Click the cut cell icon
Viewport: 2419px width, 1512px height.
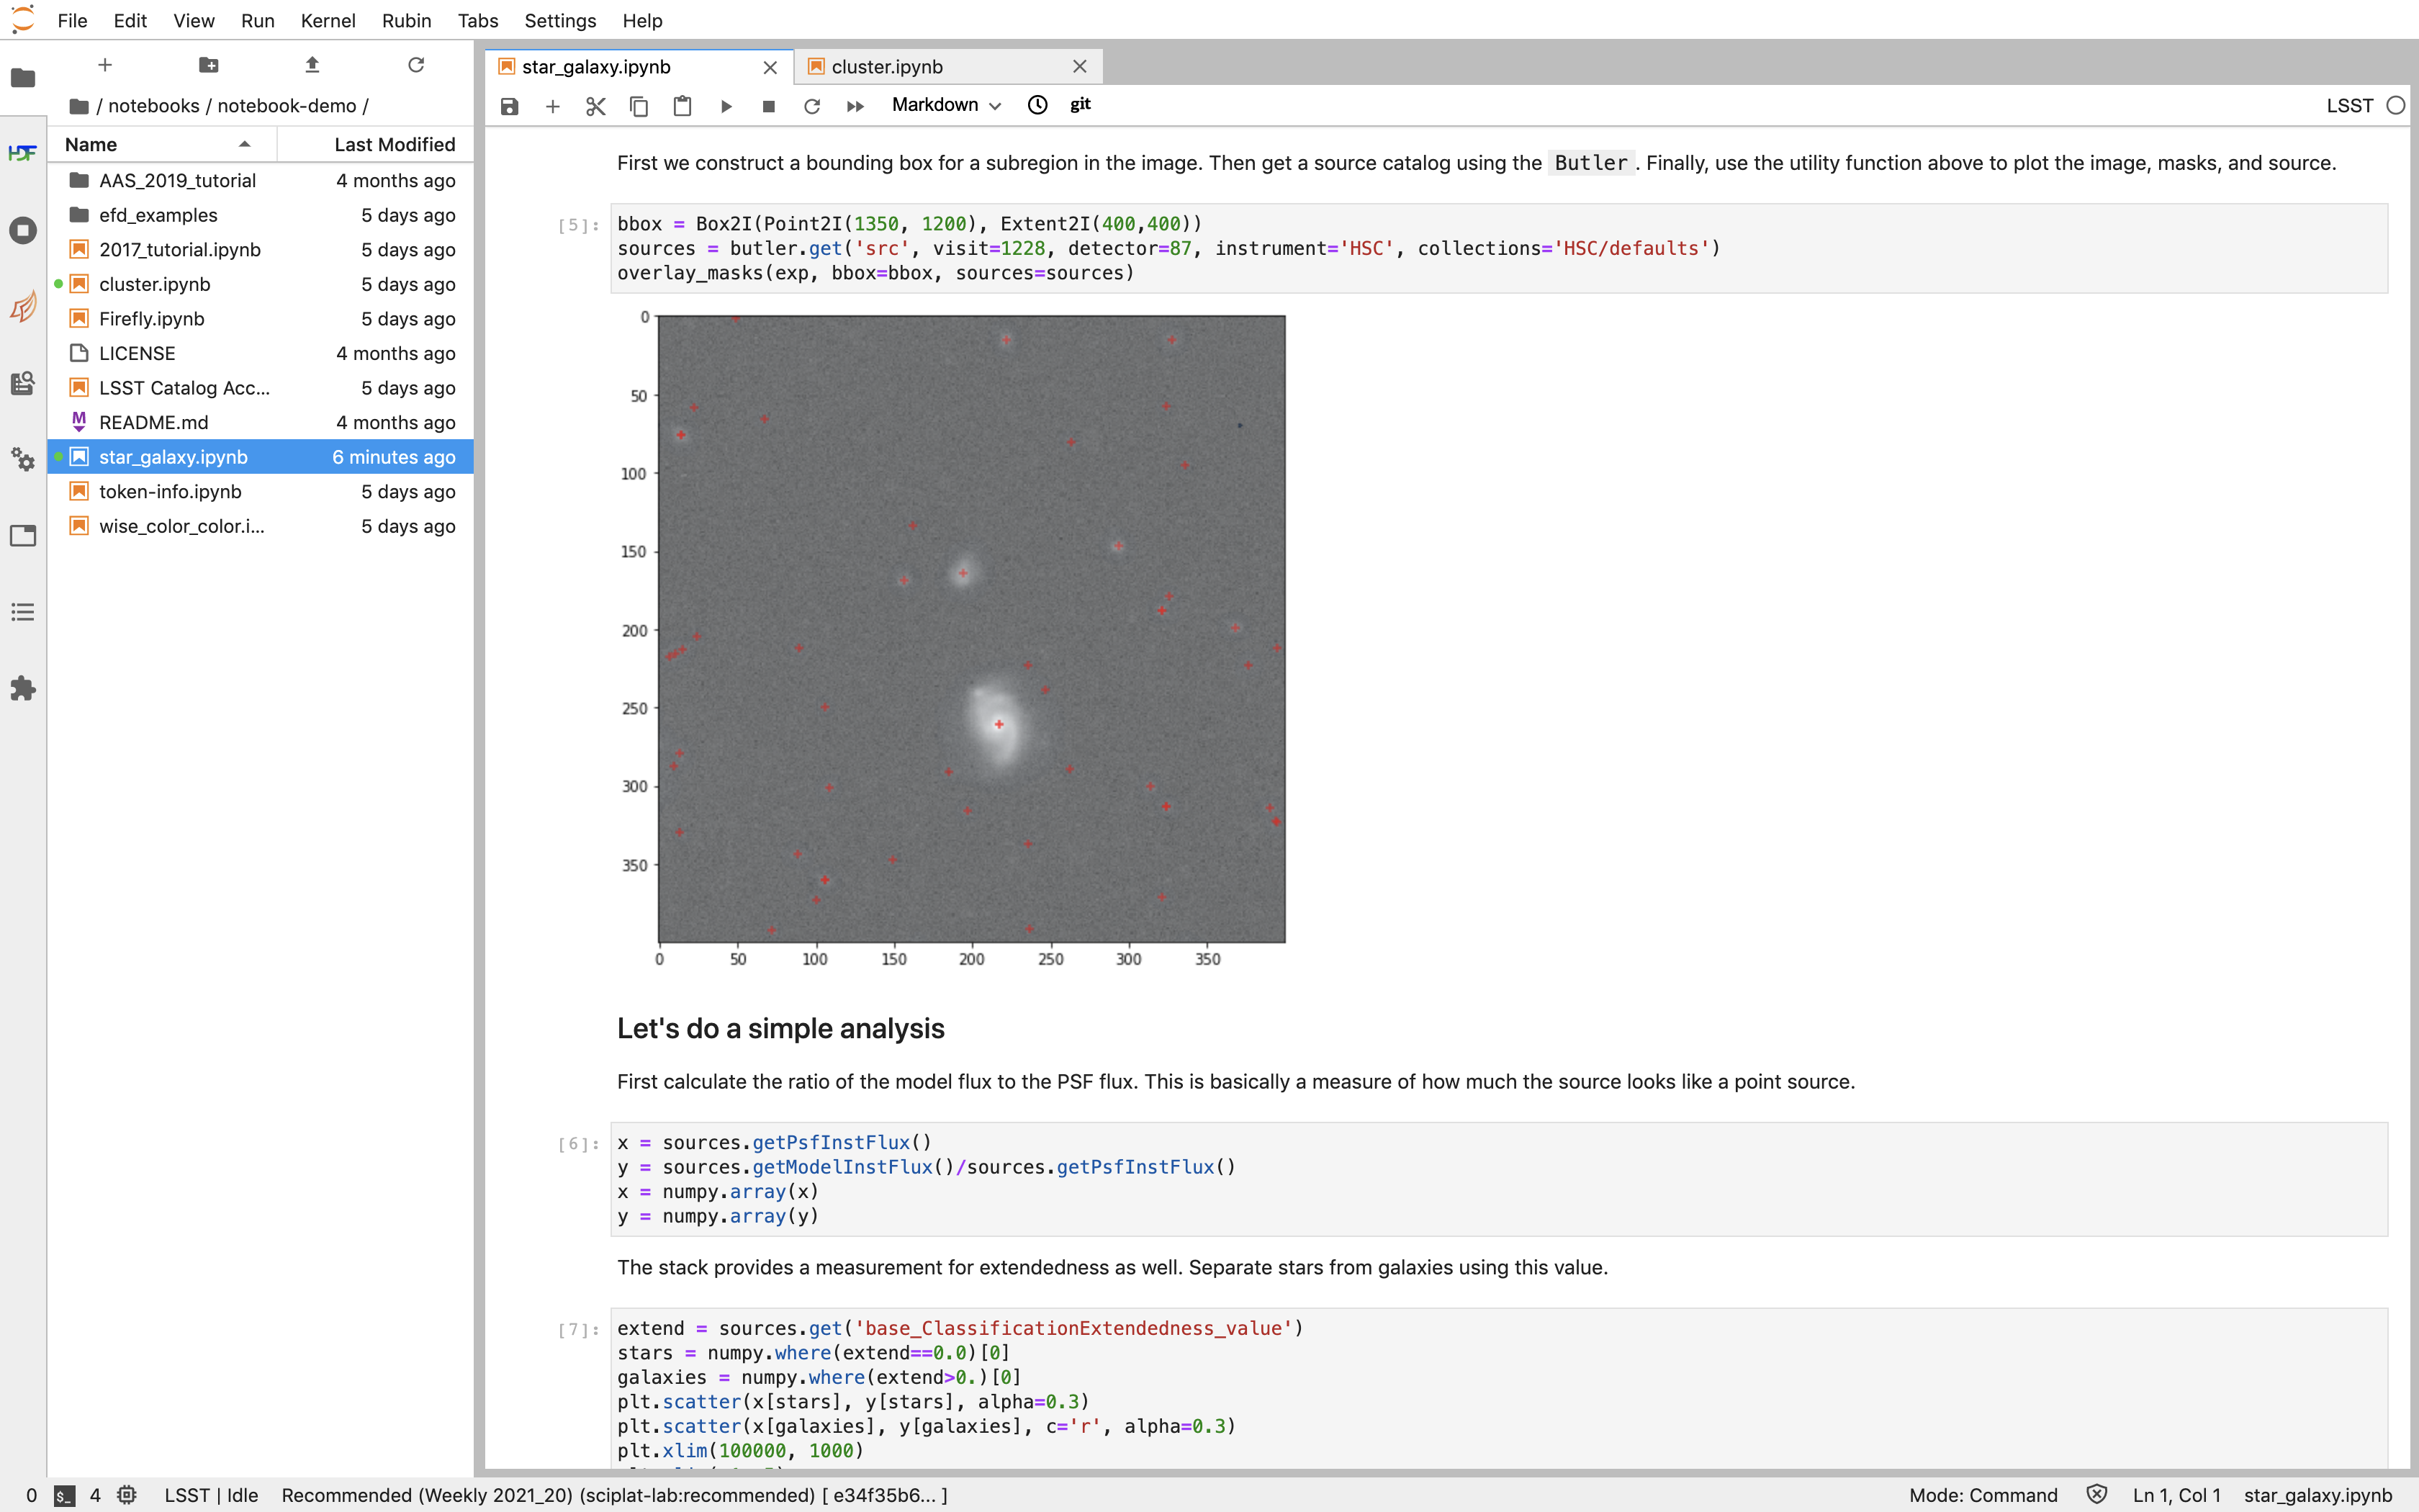pos(594,104)
